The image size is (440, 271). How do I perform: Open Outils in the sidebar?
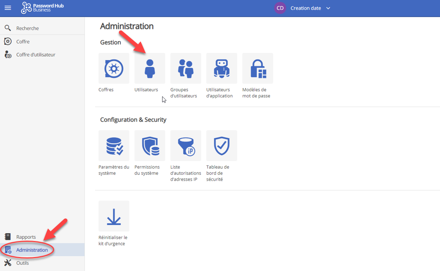tap(22, 263)
